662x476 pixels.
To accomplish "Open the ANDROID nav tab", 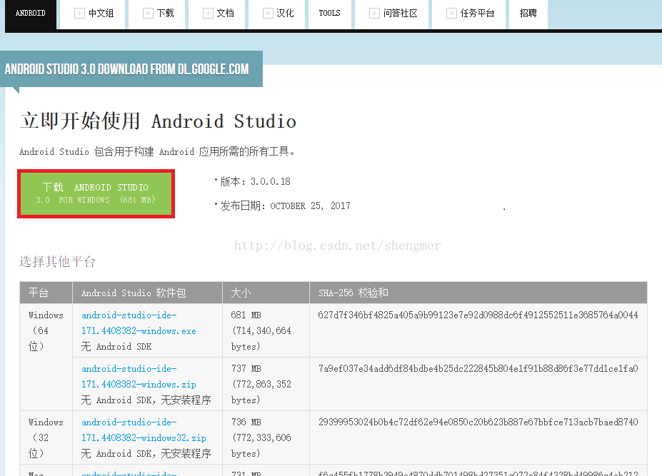I will 31,14.
